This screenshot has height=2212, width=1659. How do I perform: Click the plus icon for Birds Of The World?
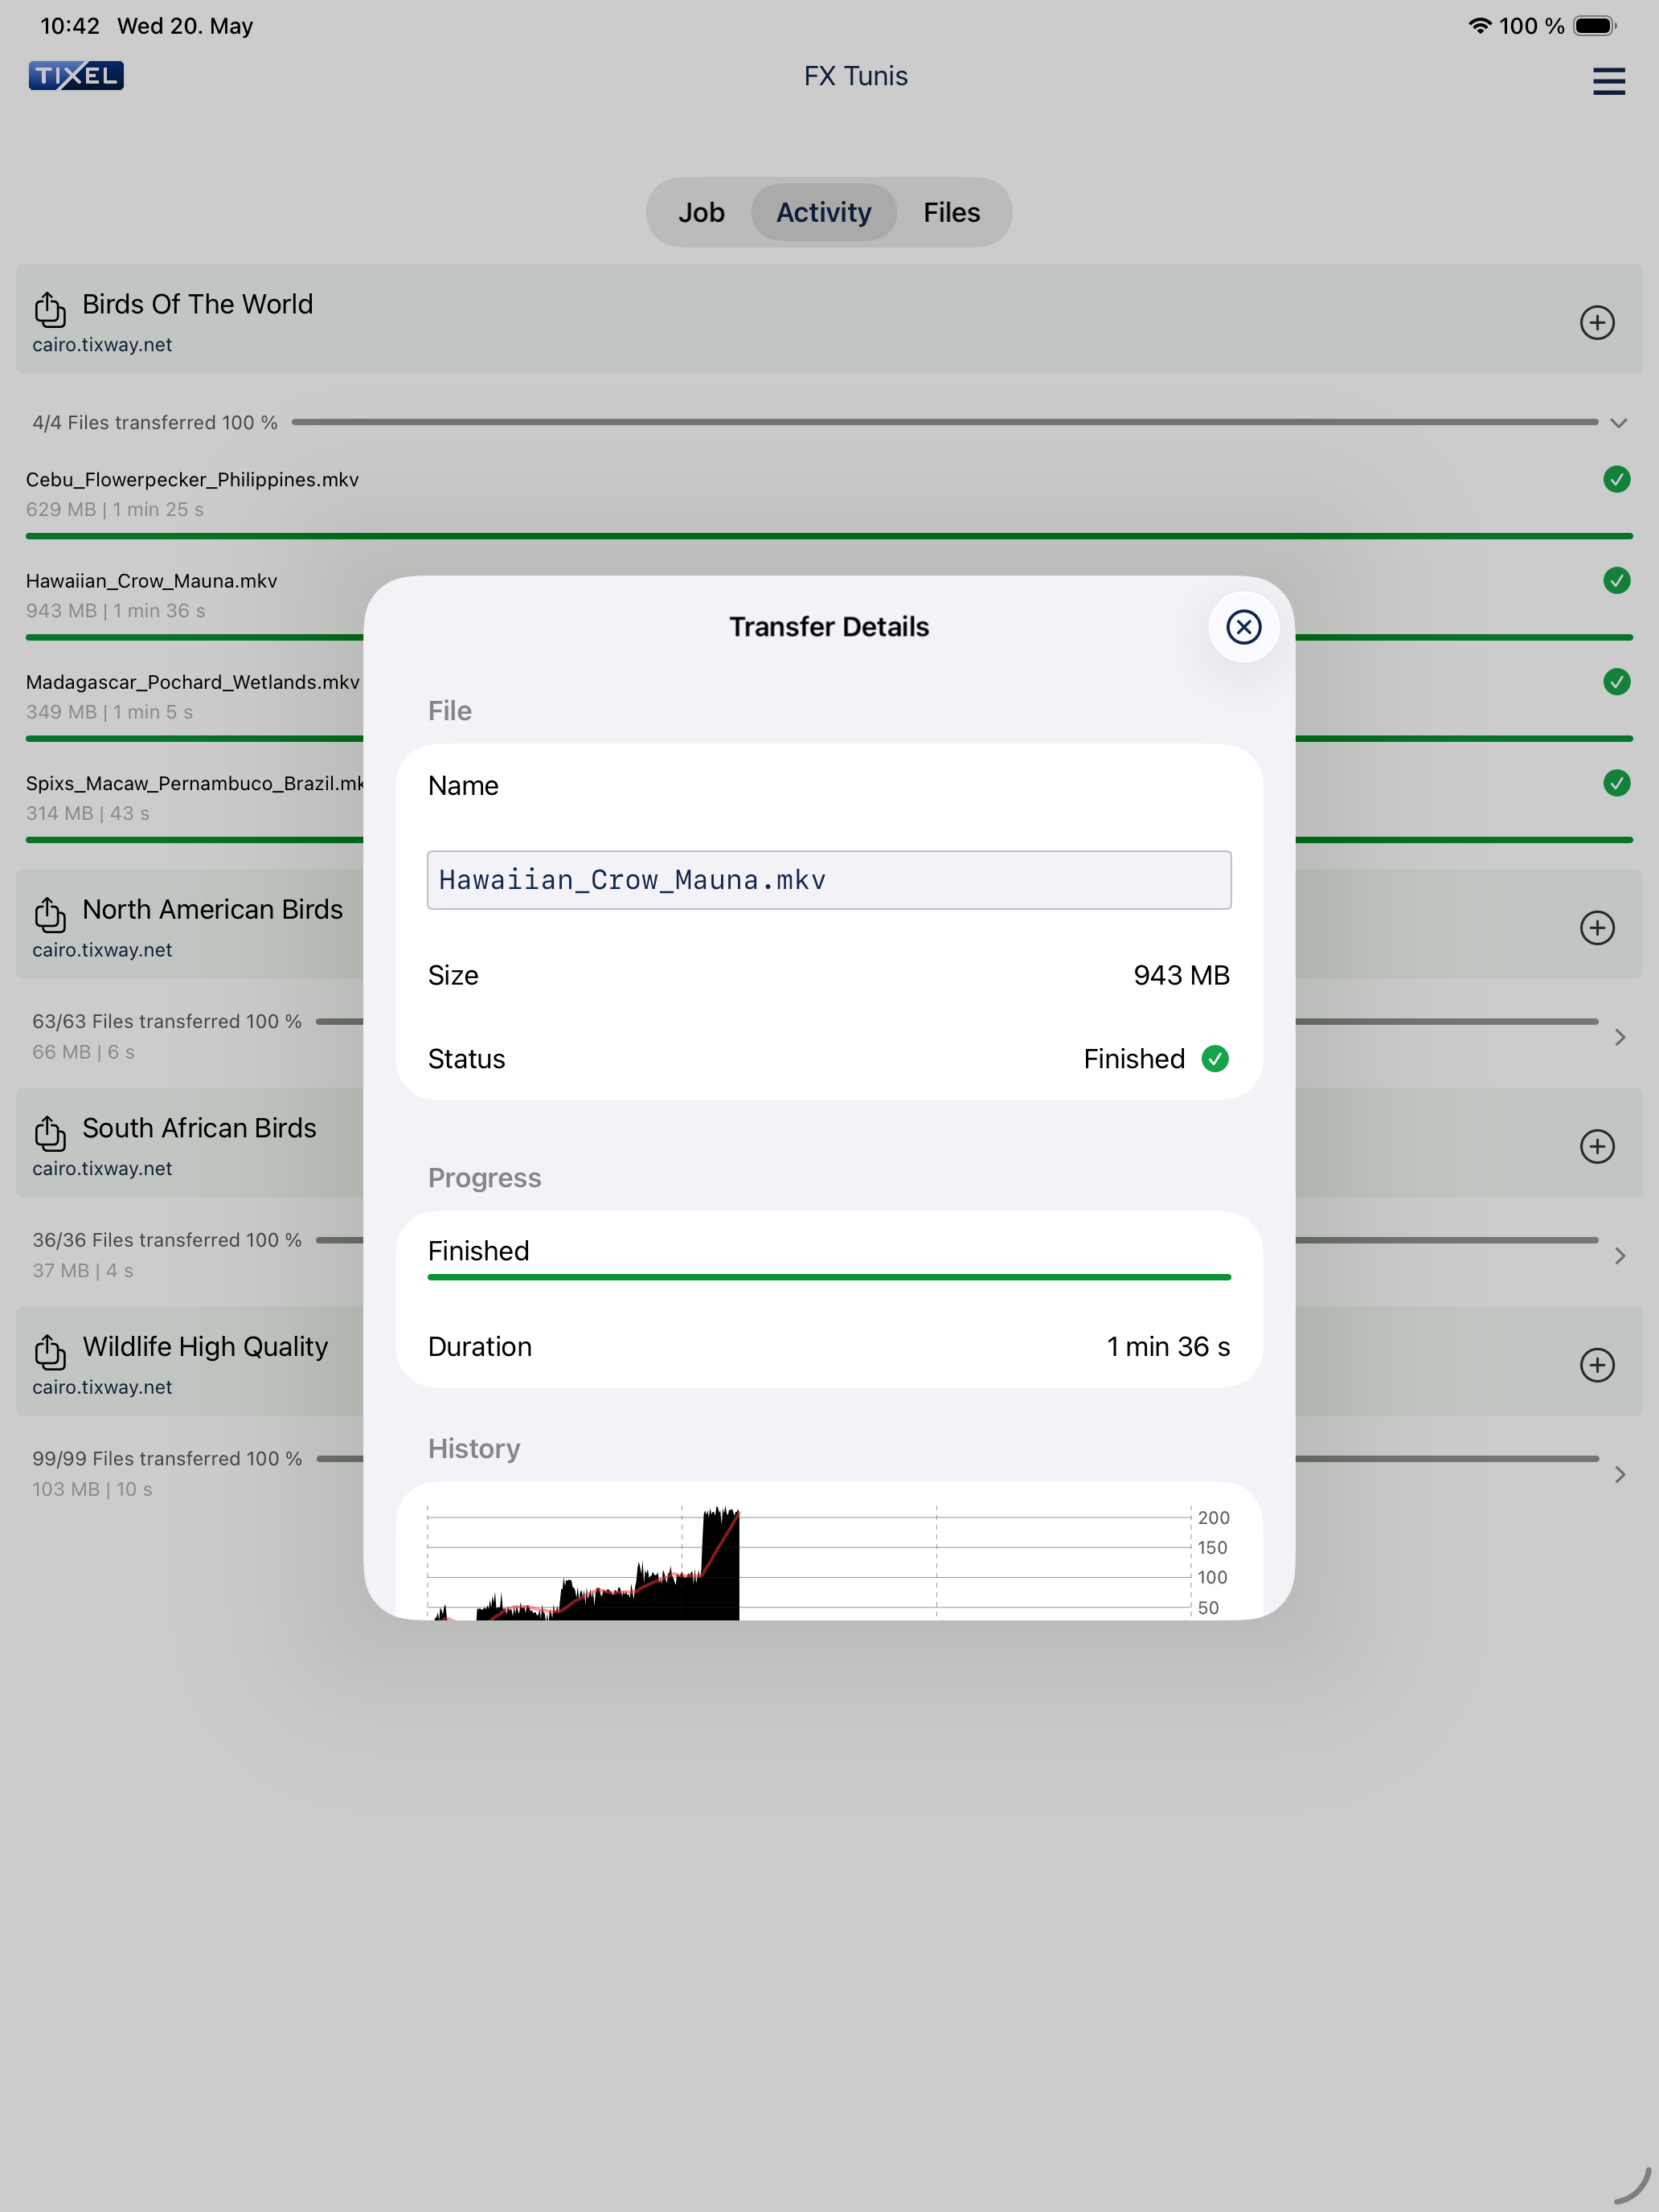click(x=1597, y=322)
